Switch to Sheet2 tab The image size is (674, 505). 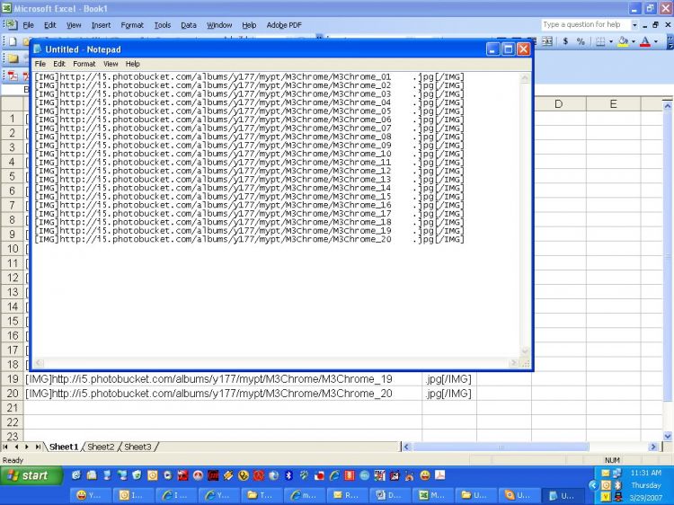(101, 447)
